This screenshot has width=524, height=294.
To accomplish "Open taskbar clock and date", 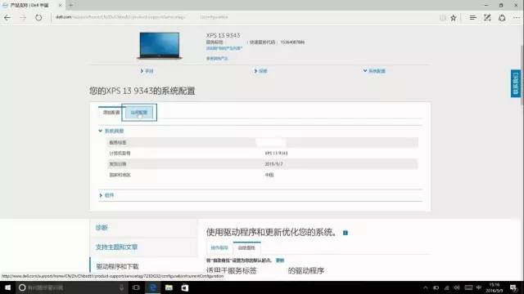I will pos(495,287).
